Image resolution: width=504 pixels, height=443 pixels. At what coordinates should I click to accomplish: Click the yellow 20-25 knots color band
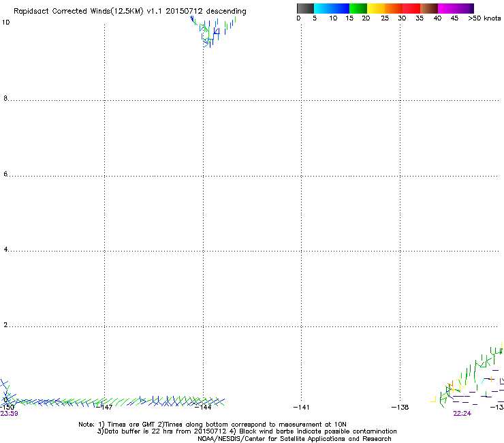tap(376, 8)
